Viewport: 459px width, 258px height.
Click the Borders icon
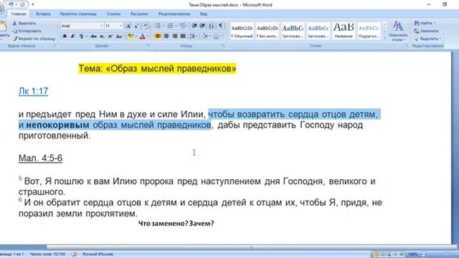[x=216, y=37]
